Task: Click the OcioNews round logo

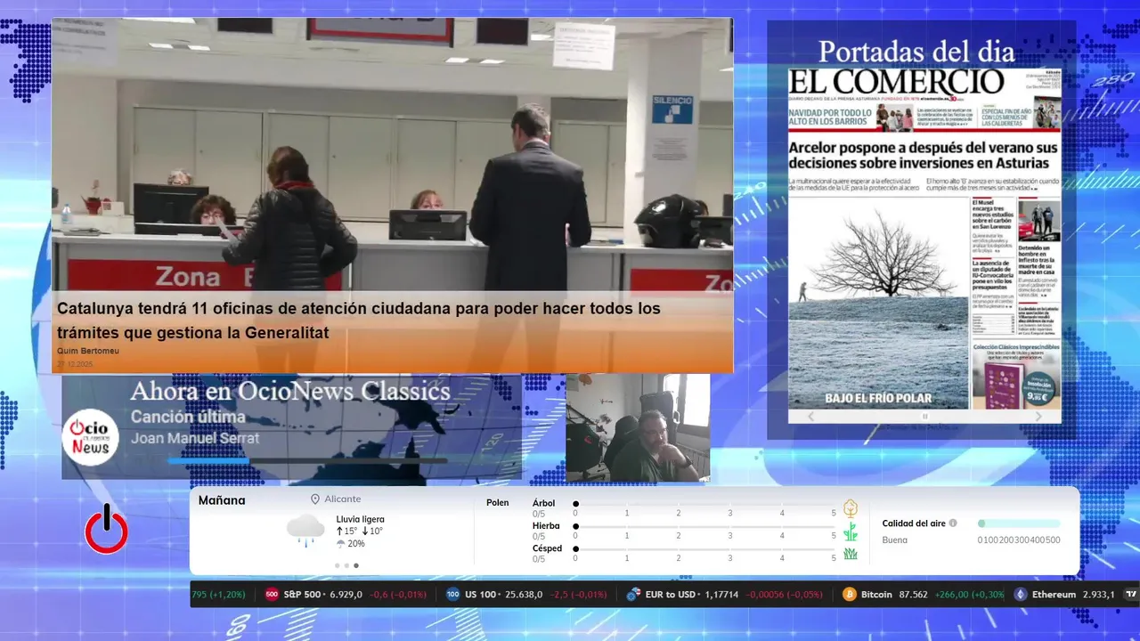Action: (91, 437)
